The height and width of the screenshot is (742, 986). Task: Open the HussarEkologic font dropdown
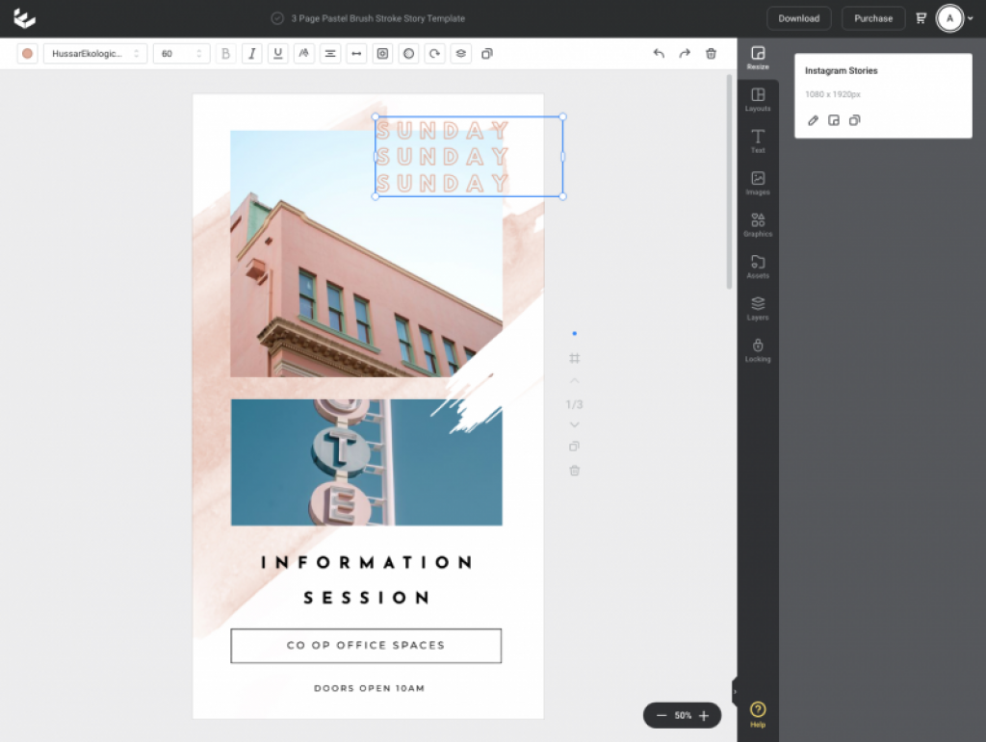(94, 54)
